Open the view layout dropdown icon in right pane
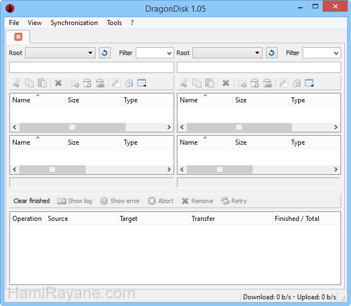Viewport: 351px width, 306px height. point(309,83)
